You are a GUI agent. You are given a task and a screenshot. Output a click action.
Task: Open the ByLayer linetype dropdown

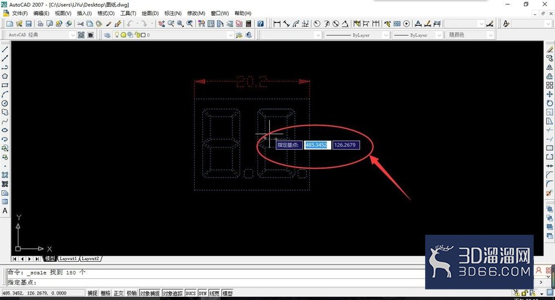pos(357,35)
